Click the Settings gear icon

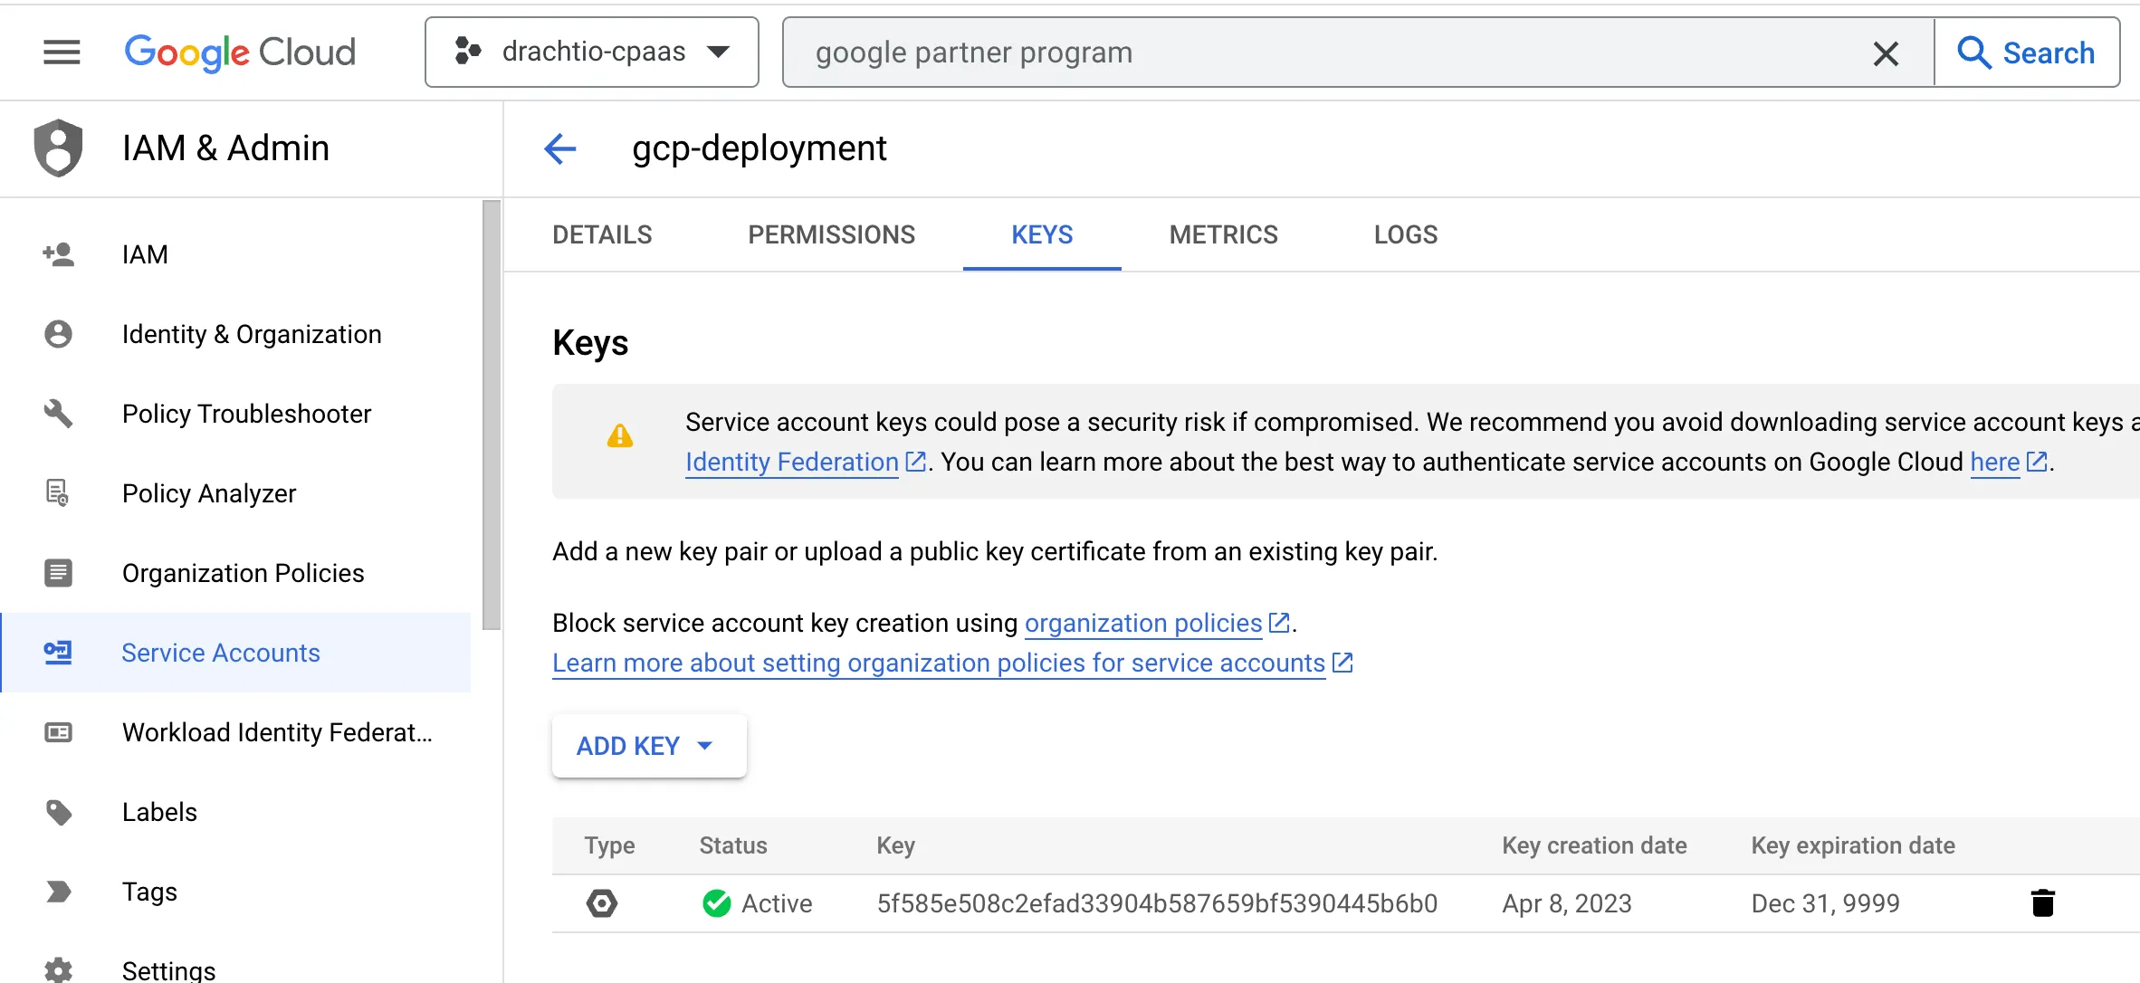(59, 969)
